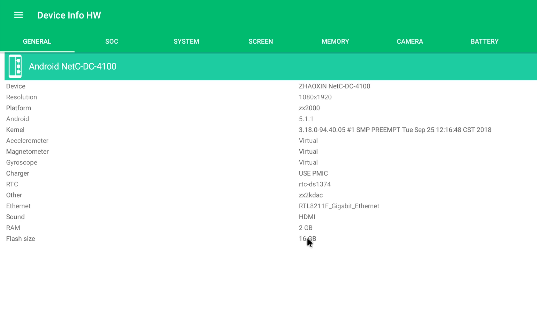Select the Gyroscope Virtual value
This screenshot has height=336, width=537.
(308, 162)
